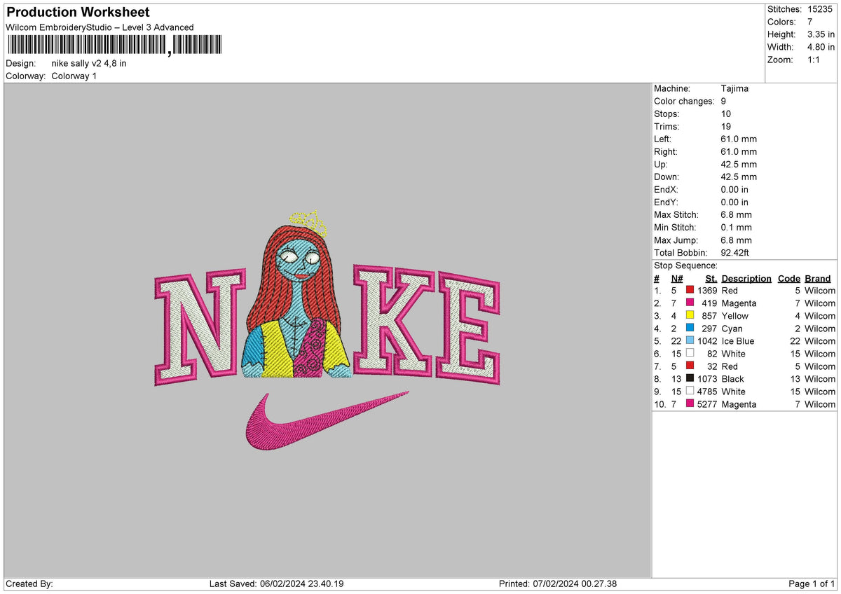841x594 pixels.
Task: Click the Width value "4.80 in"
Action: coord(821,47)
